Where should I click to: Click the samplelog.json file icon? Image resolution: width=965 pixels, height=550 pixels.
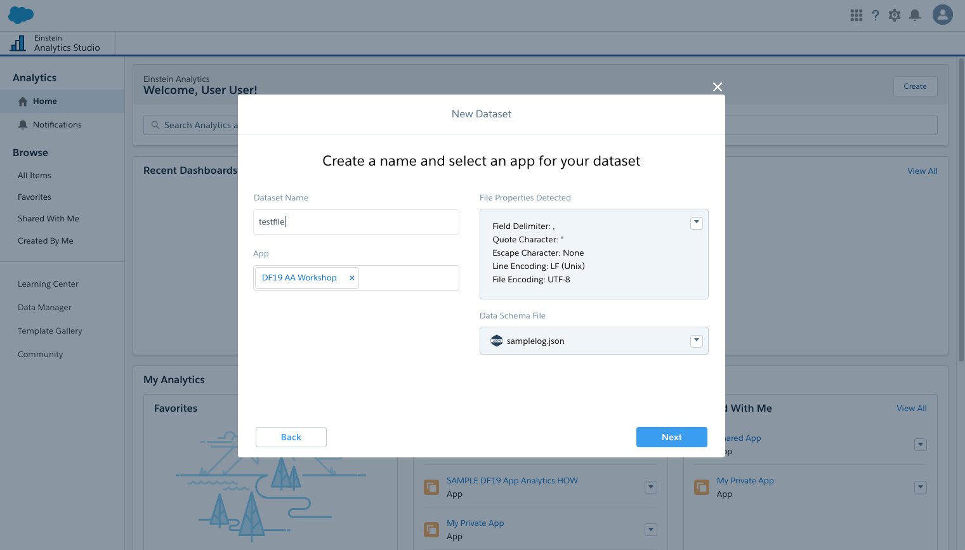coord(497,341)
